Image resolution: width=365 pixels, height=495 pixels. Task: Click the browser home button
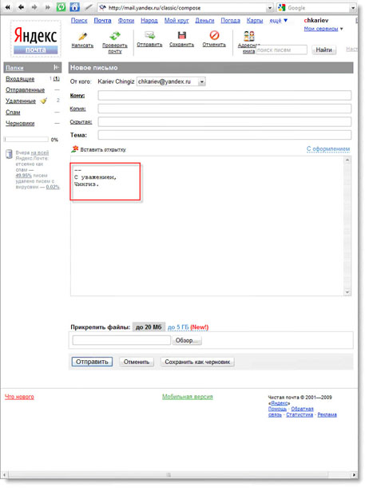pos(74,7)
